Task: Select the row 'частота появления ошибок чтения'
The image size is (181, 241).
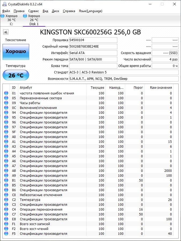Action: click(x=88, y=93)
